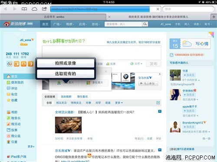Focus the Weibo post text box

pos(102,53)
